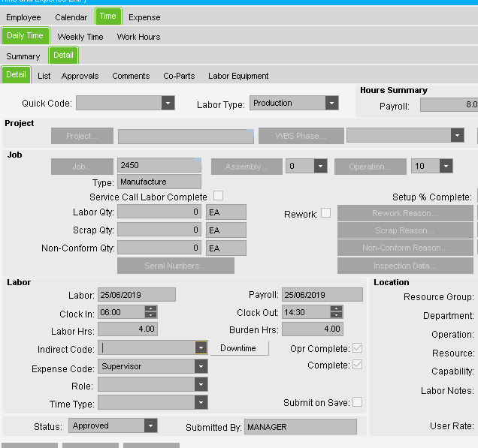Switch to Weekly Time tab
Screen dimensions: 478x448
pyautogui.click(x=80, y=37)
